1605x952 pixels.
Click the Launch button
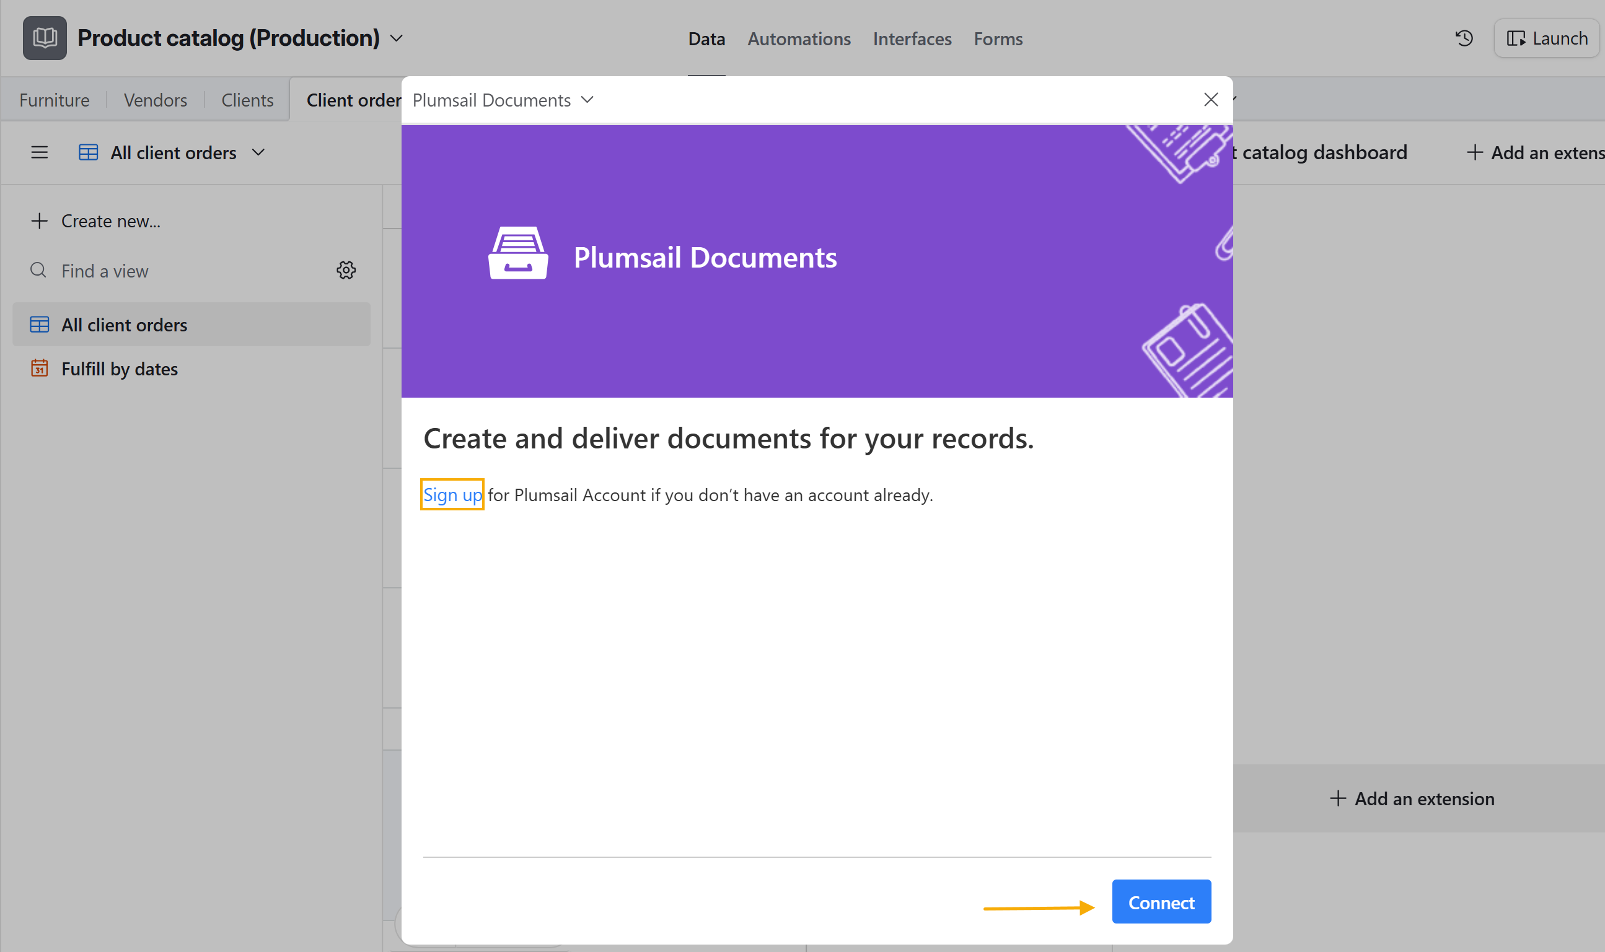point(1546,38)
